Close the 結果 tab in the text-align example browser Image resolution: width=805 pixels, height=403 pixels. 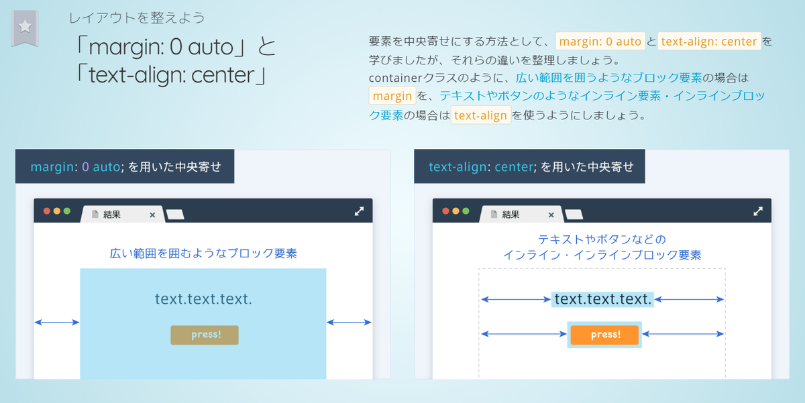[551, 215]
